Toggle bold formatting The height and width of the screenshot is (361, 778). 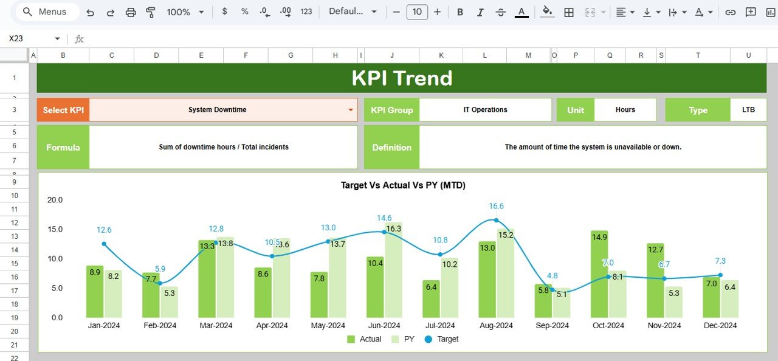pyautogui.click(x=460, y=12)
